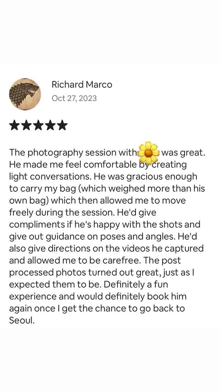Viewport: 220px width, 392px height.
Task: Click the text "expected them to be"
Action: tap(55, 285)
